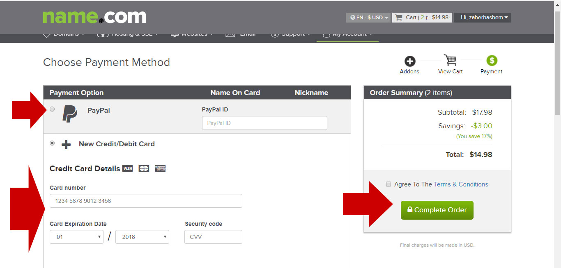Focus the Card number input field

click(146, 201)
